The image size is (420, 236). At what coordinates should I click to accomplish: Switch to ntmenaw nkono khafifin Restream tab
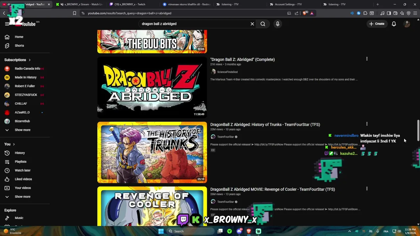pos(186,4)
